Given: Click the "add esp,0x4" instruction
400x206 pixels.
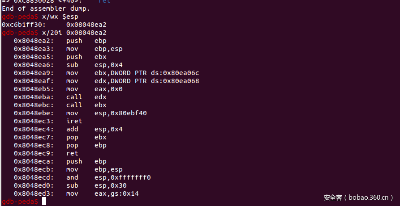Looking at the screenshot, I should [94, 129].
